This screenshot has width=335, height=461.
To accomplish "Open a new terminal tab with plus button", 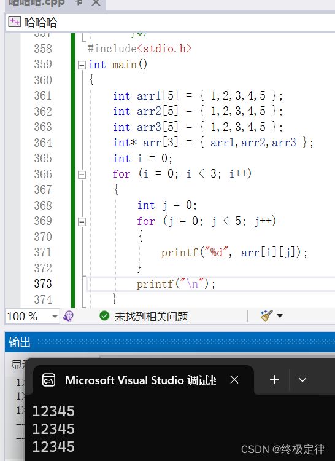I will (x=274, y=380).
